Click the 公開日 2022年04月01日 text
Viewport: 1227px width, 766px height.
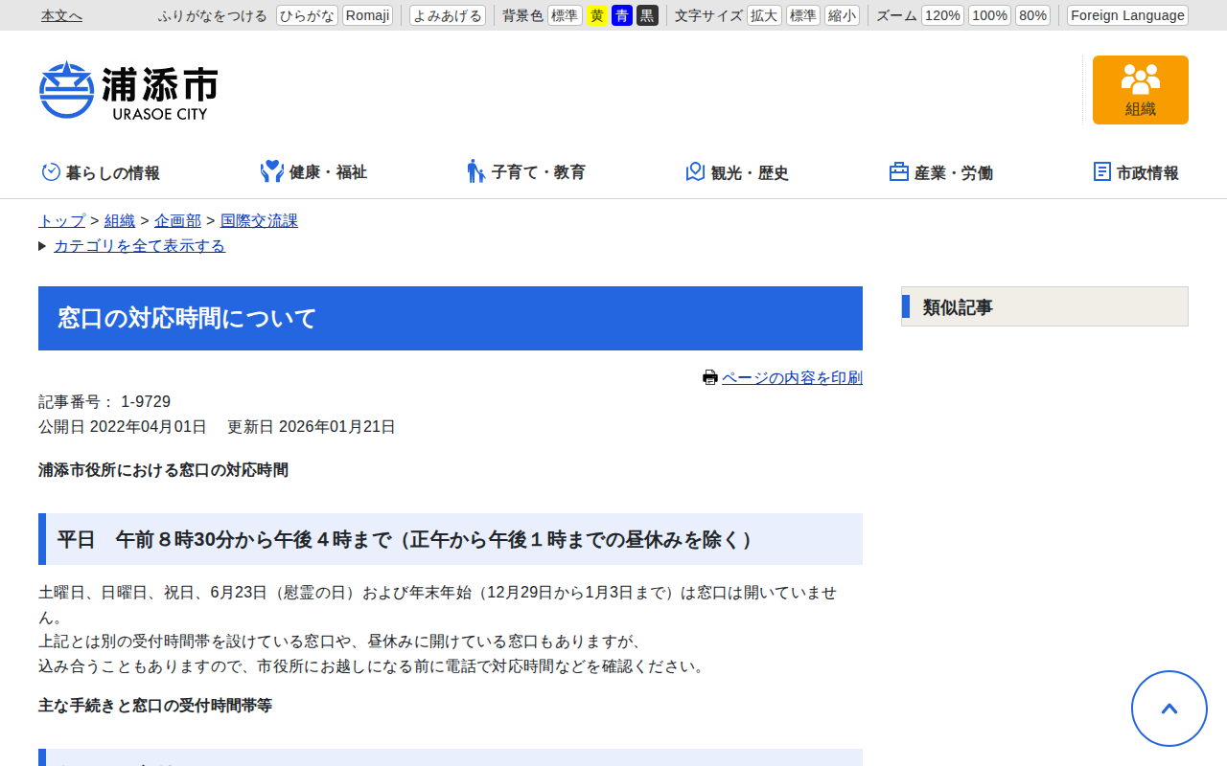[123, 427]
